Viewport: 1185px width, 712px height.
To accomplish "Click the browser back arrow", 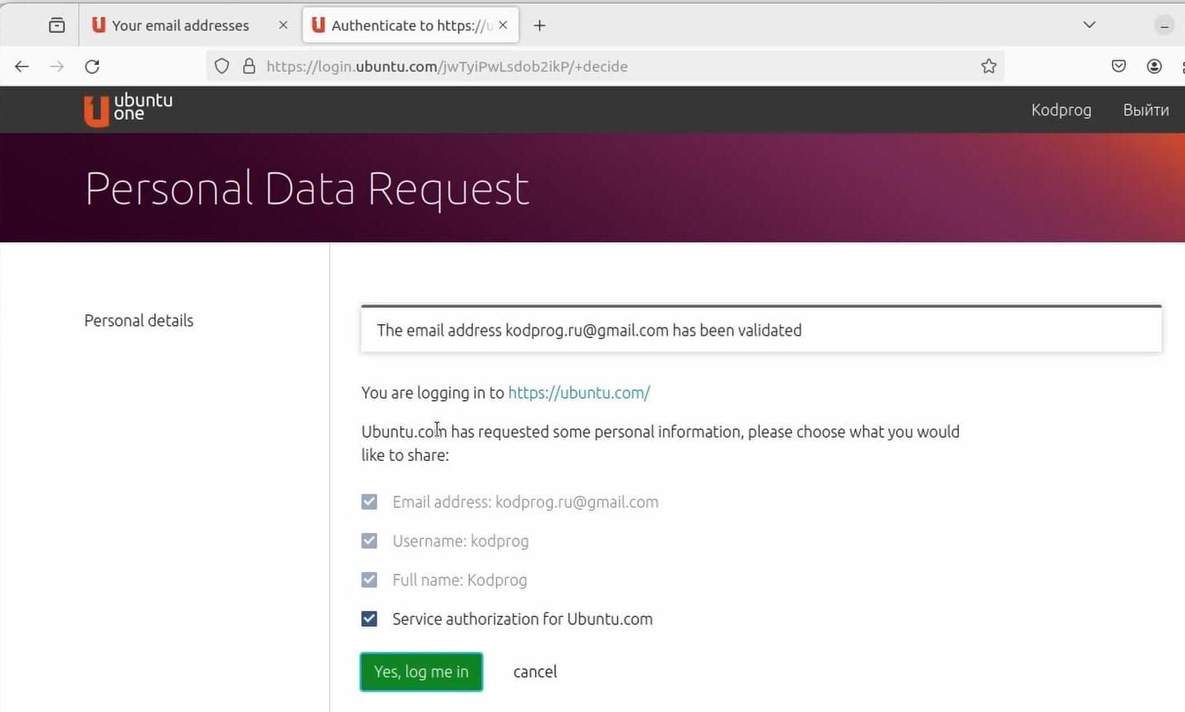I will point(22,67).
